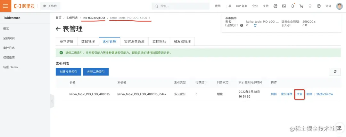The image size is (346, 137).
Task: Collapse the sidebar with the handle
Action: coord(52,101)
